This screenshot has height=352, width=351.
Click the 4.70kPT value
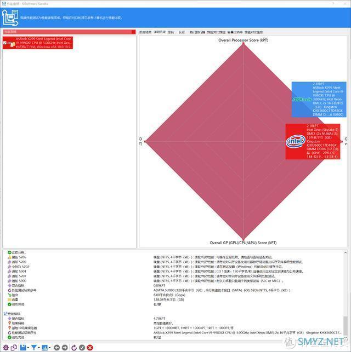click(159, 318)
